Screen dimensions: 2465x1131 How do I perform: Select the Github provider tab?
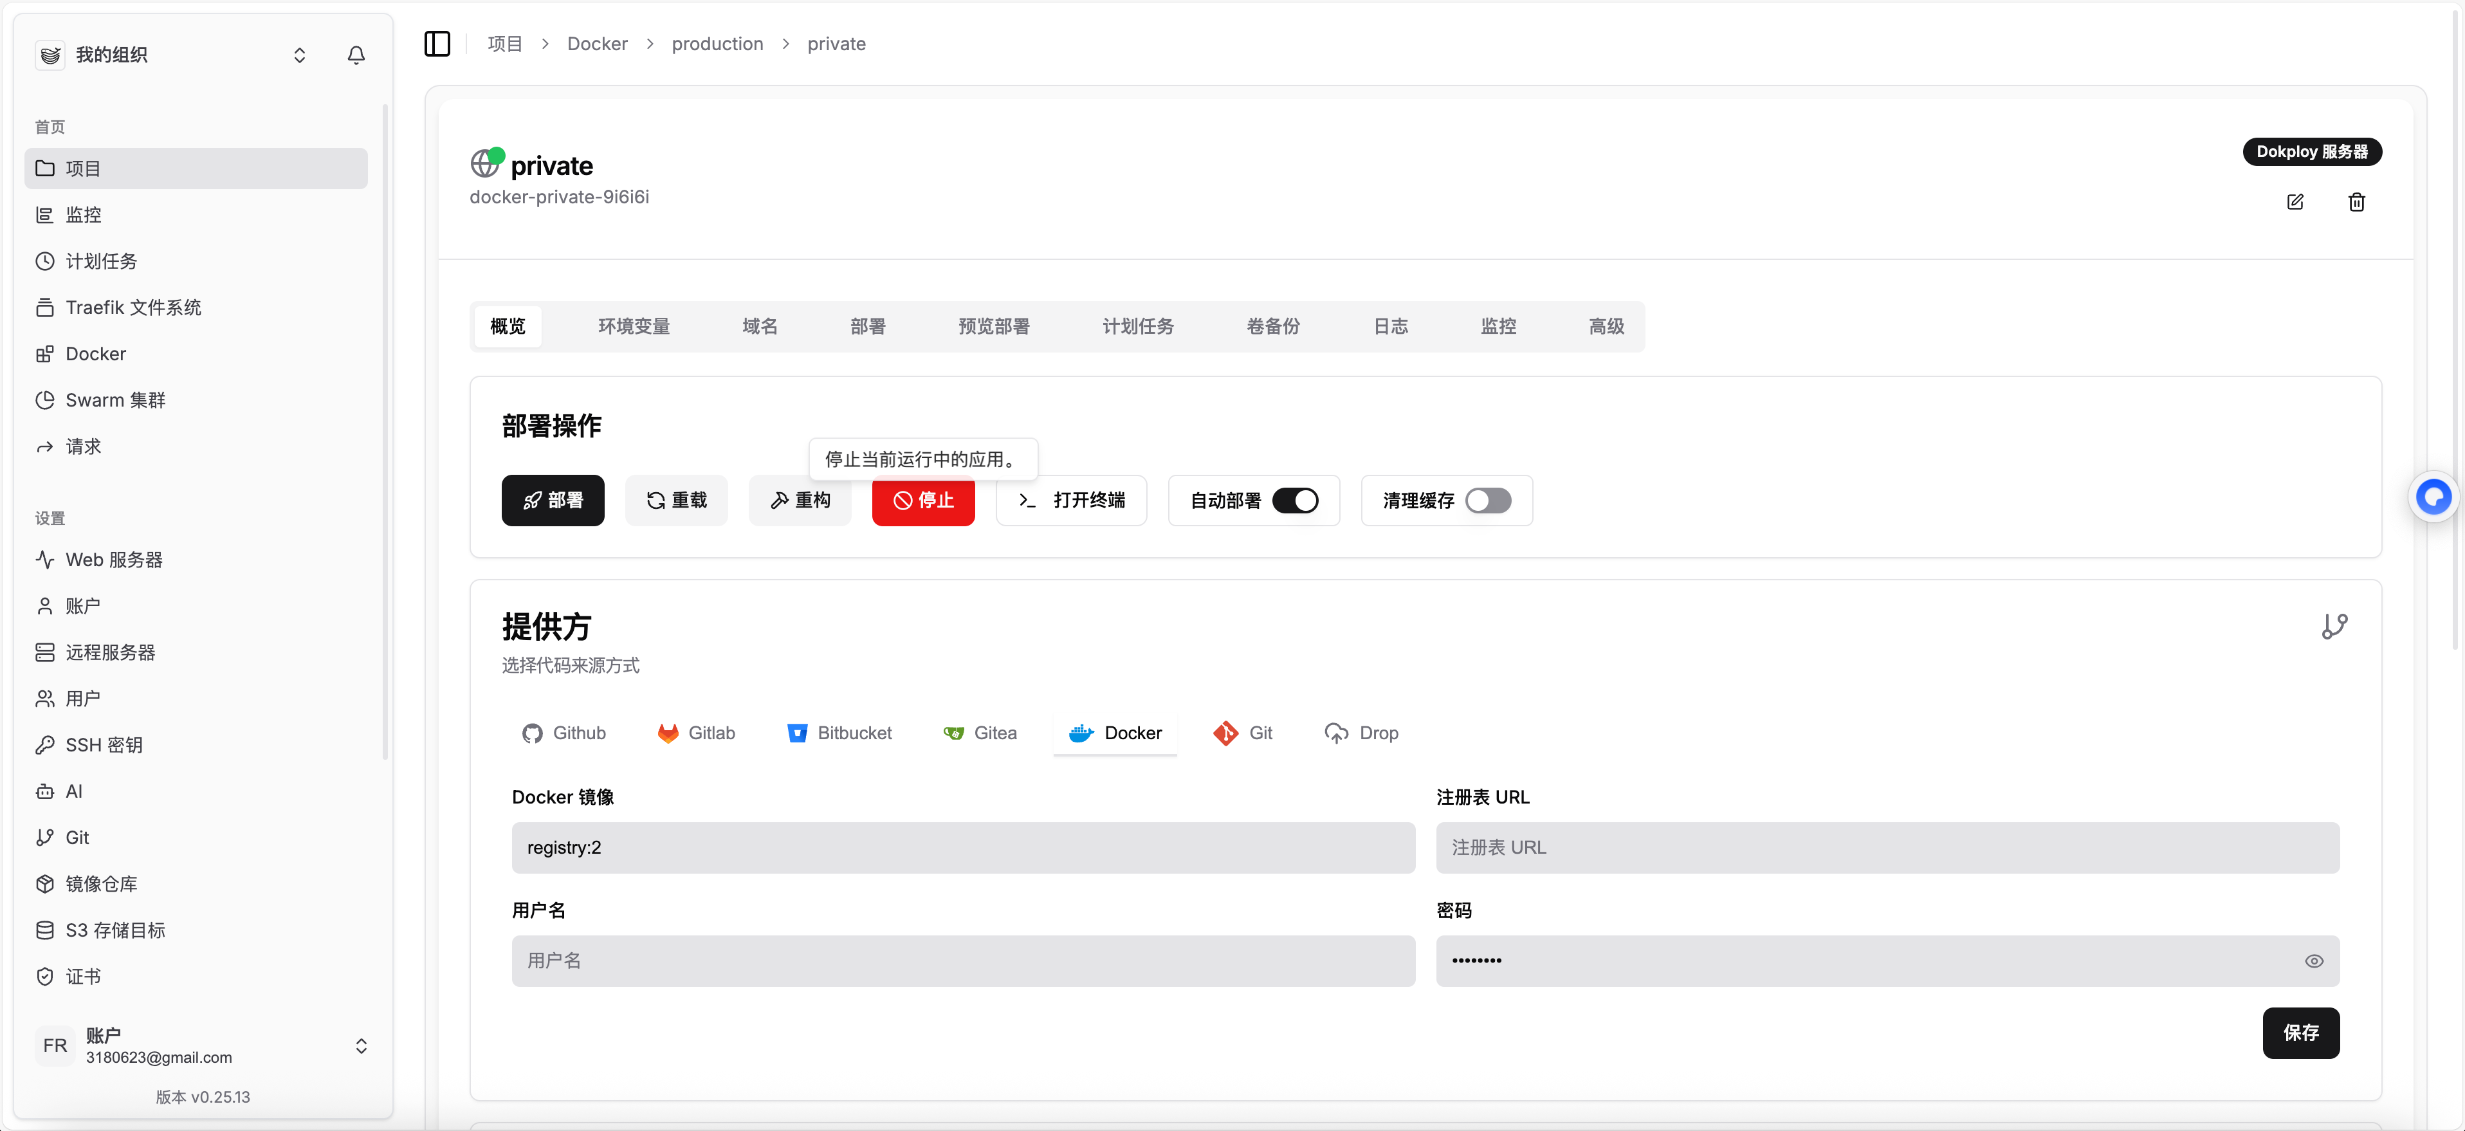pos(564,733)
